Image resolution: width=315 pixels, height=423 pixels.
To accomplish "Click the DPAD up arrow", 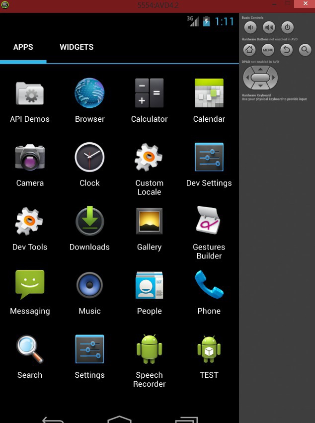I will tap(260, 69).
